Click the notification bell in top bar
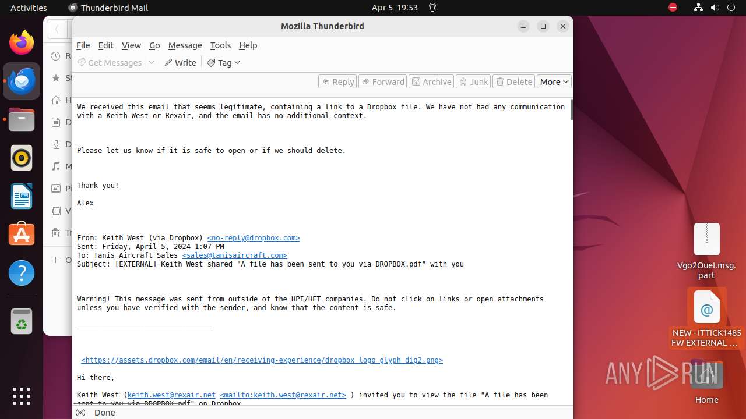746x419 pixels. click(x=432, y=8)
